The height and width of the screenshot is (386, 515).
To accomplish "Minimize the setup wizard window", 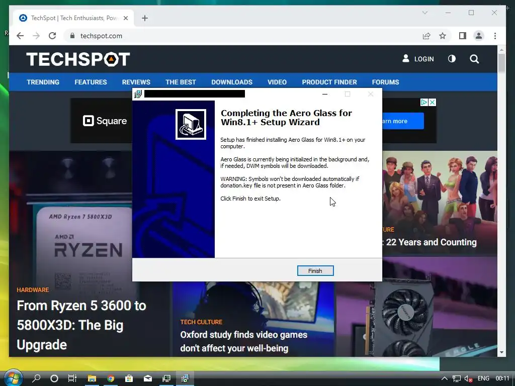I will click(325, 94).
